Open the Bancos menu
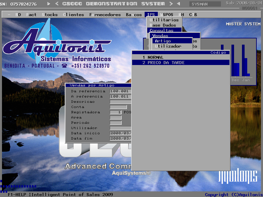 (134, 15)
